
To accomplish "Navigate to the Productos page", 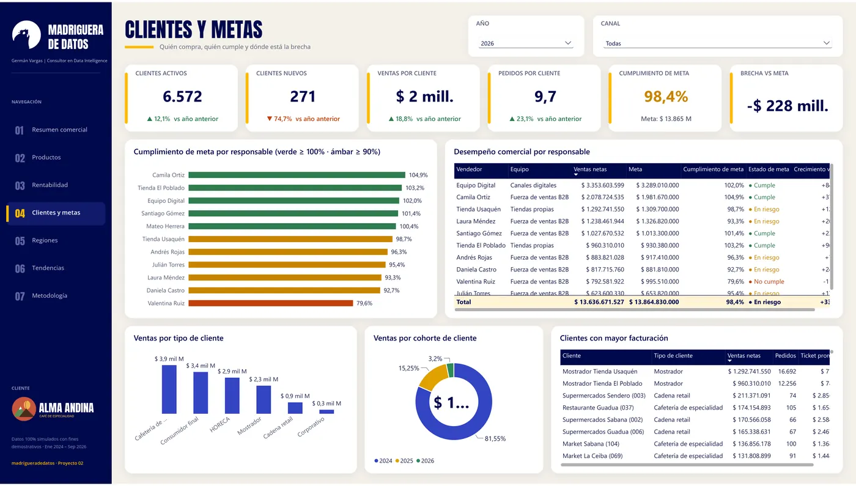I will pyautogui.click(x=56, y=157).
